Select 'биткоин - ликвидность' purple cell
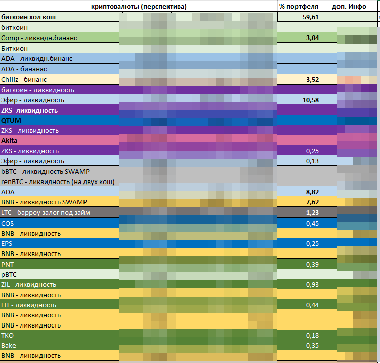The image size is (380, 363). [37, 90]
